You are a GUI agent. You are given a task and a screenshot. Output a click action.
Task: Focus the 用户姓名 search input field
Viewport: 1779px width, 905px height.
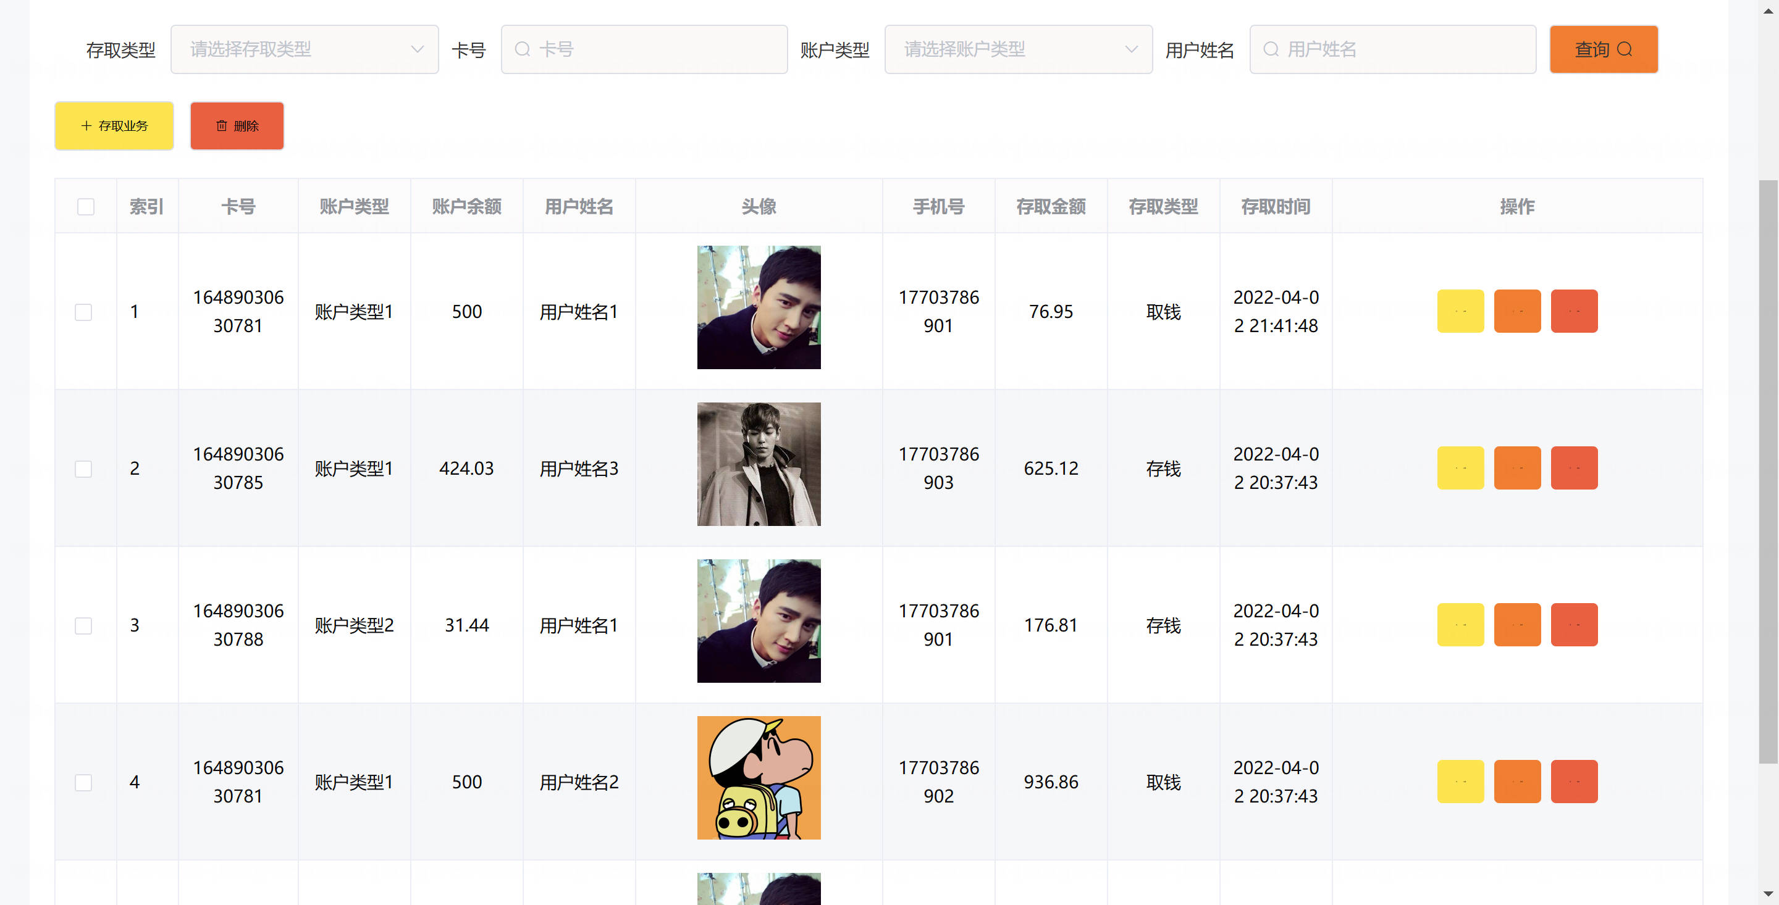[x=1392, y=50]
